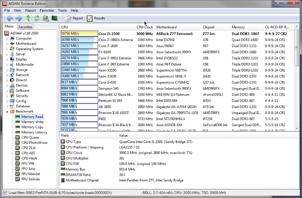
Task: Collapse the Benchmark tree node
Action: coord(7,111)
